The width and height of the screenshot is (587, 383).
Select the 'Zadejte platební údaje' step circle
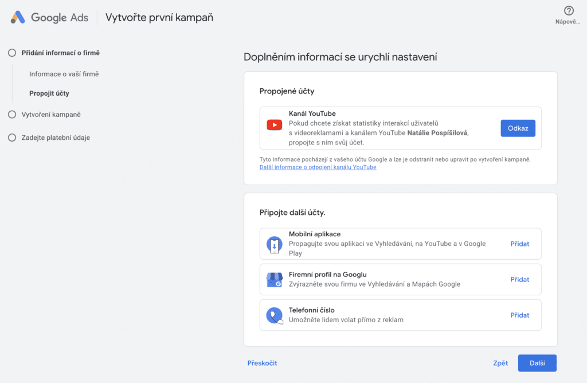(x=12, y=138)
